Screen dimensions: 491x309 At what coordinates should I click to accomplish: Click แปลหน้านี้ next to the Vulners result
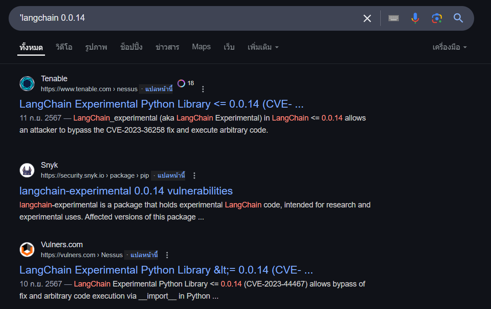click(x=144, y=255)
